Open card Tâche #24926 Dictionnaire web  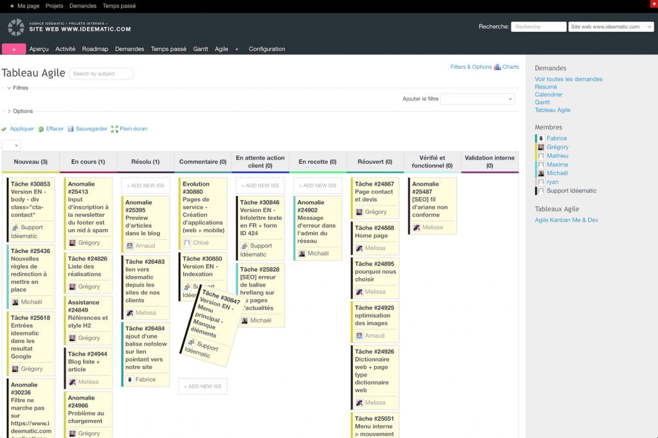coord(375,377)
